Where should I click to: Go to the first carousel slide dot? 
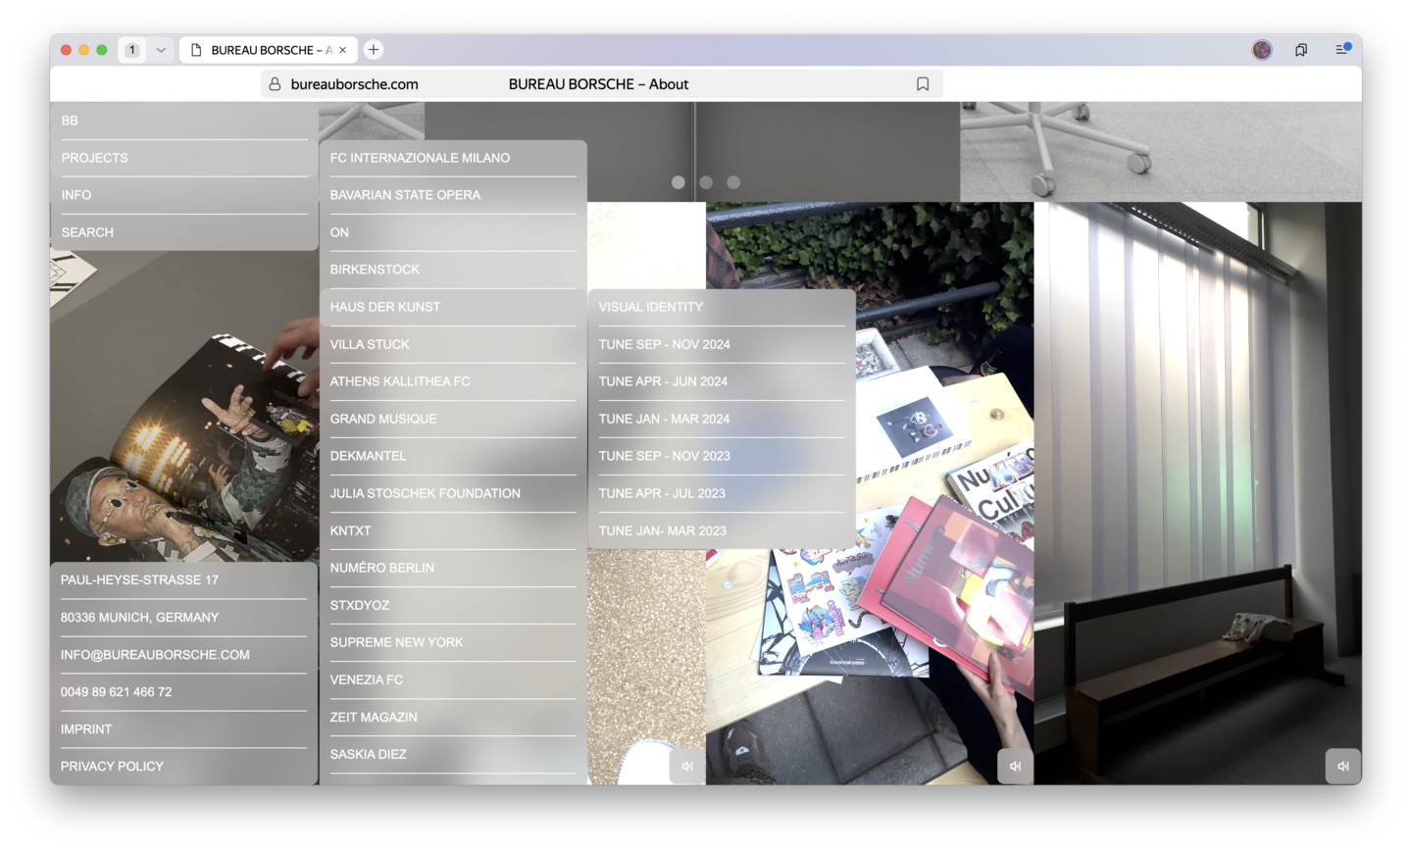click(x=679, y=182)
